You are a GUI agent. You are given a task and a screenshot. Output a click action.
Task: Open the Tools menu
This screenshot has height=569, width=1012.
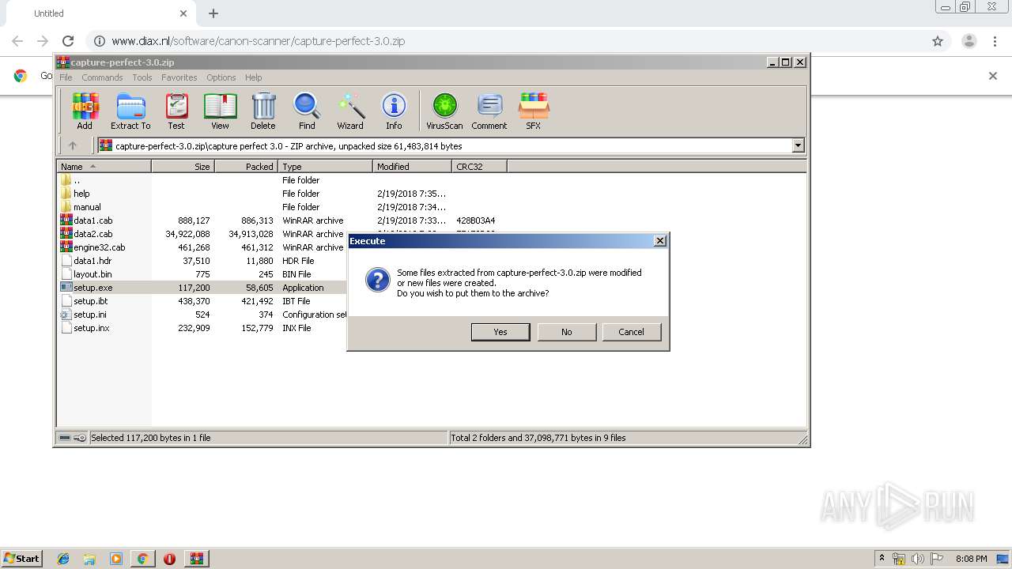pos(142,77)
